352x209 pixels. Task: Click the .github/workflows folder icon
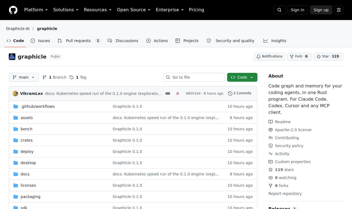(16, 106)
